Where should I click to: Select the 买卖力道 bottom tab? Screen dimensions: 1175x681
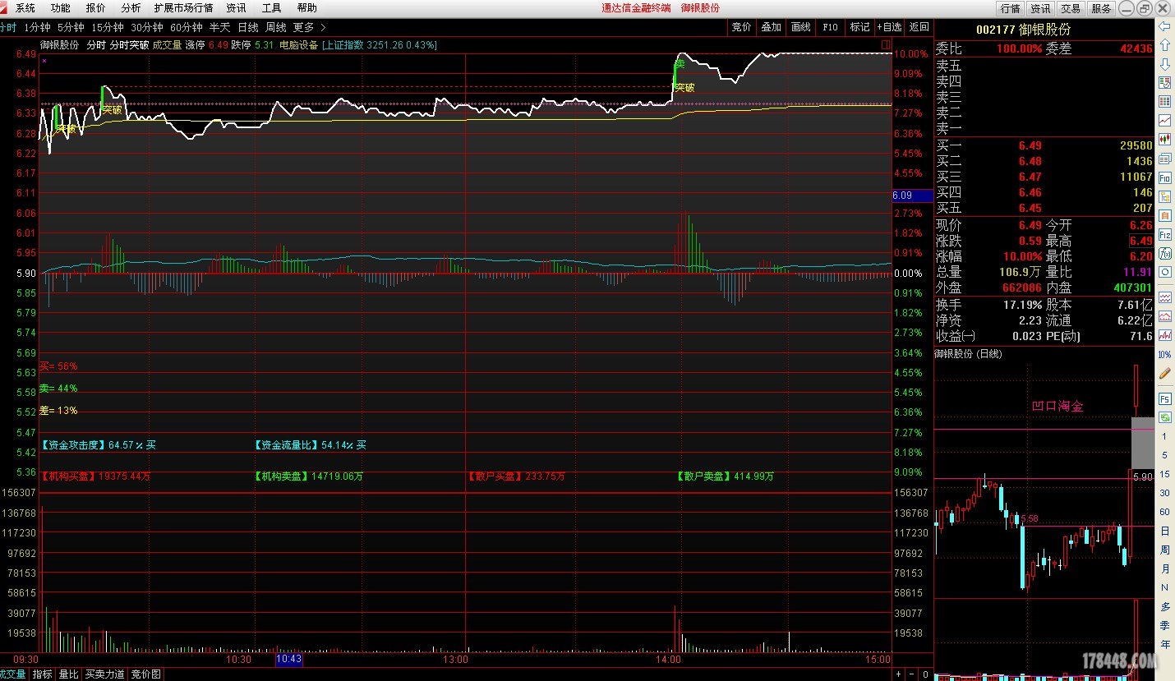click(105, 674)
